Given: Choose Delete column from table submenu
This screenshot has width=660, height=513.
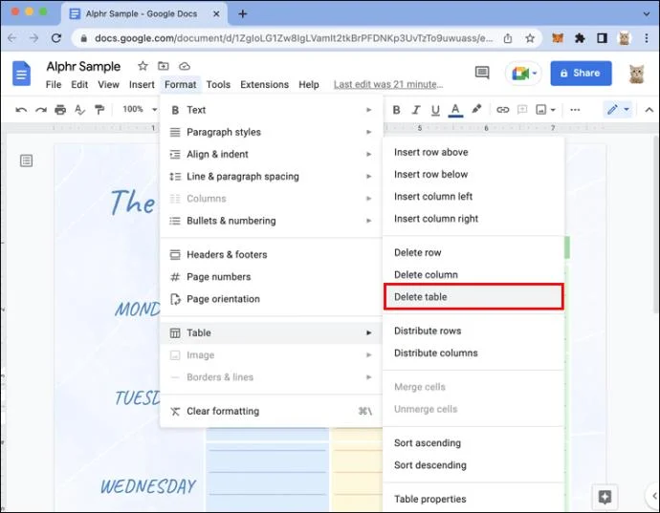Looking at the screenshot, I should click(x=473, y=274).
